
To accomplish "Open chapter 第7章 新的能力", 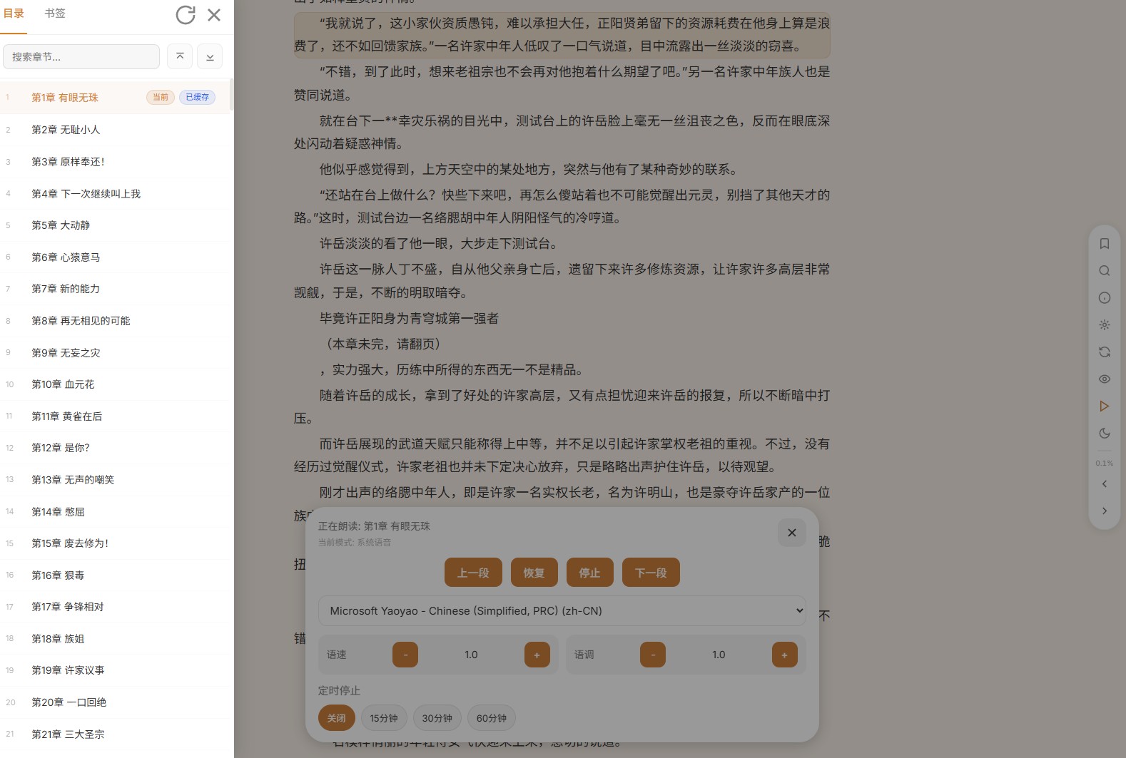I will click(x=116, y=289).
